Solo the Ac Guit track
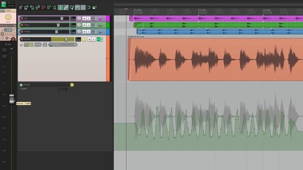This screenshot has height=170, width=303. (94, 39)
